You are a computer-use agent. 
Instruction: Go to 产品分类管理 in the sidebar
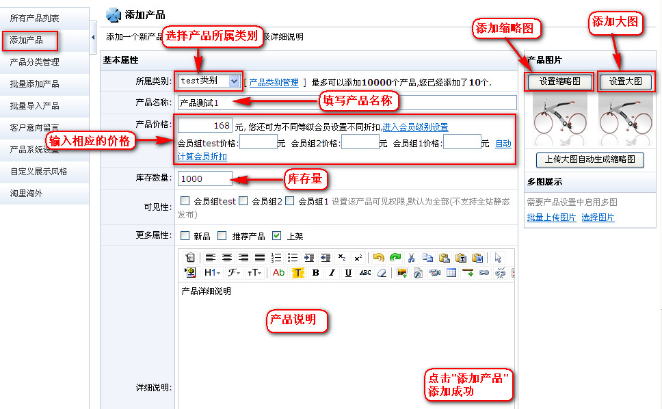pos(34,62)
